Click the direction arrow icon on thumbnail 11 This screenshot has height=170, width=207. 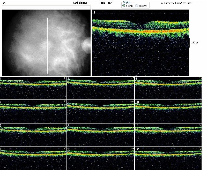[x=200, y=125]
